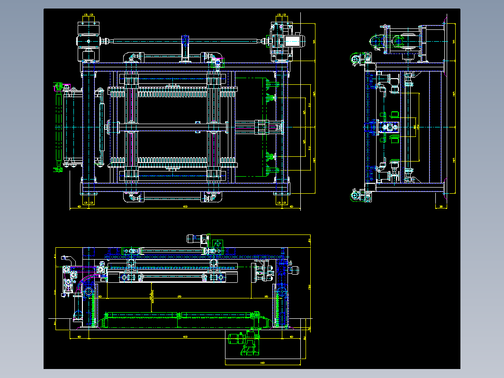Screen dimensions: 504x378
Task: Click the green gearmotor below the front view
Action: pyautogui.click(x=243, y=343)
